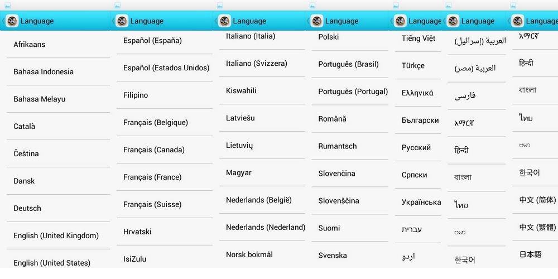Viewport: 558px width, 279px height.
Task: Choose Español (Estados Unidos)
Action: (x=165, y=68)
